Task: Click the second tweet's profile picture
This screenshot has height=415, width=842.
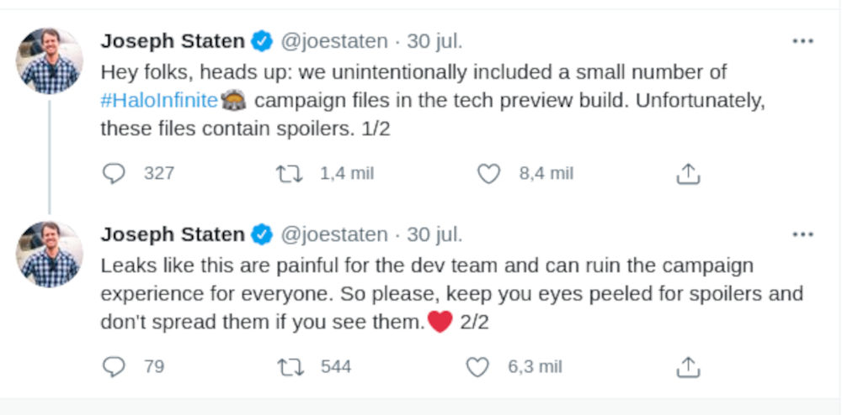Action: [x=50, y=254]
